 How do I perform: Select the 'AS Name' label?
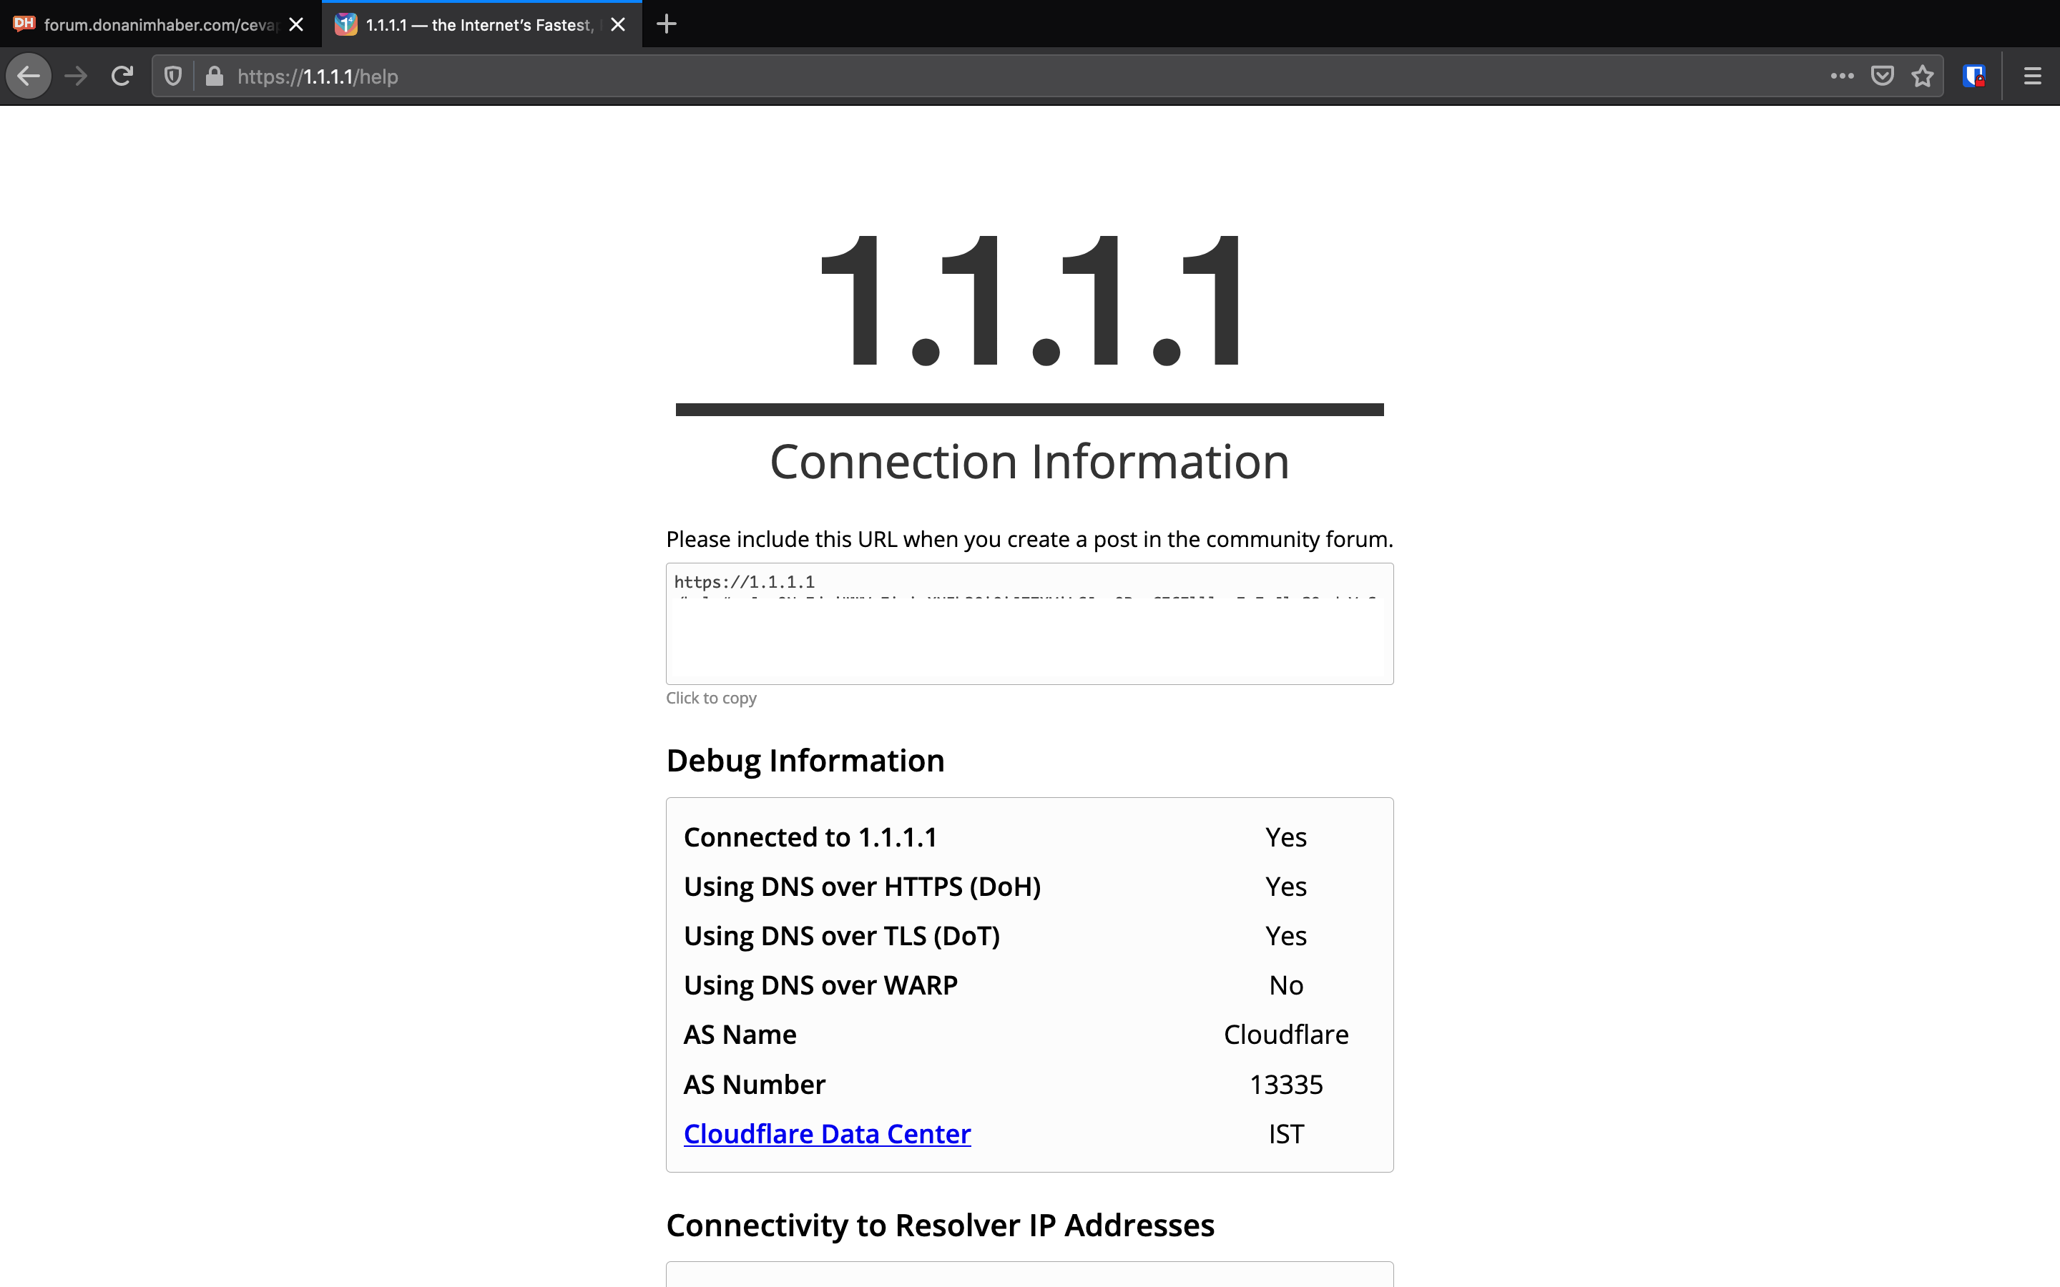(740, 1035)
